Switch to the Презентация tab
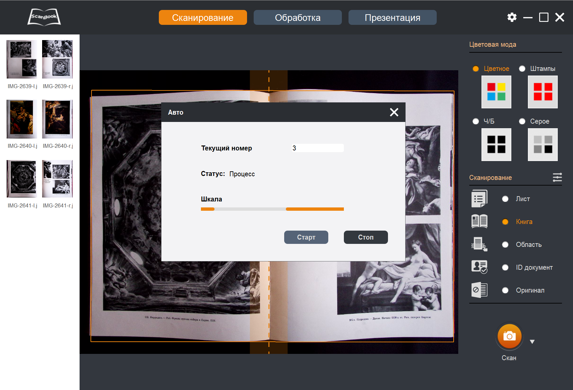Image resolution: width=573 pixels, height=390 pixels. (393, 17)
